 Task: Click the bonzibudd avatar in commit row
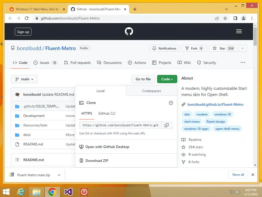point(17,94)
